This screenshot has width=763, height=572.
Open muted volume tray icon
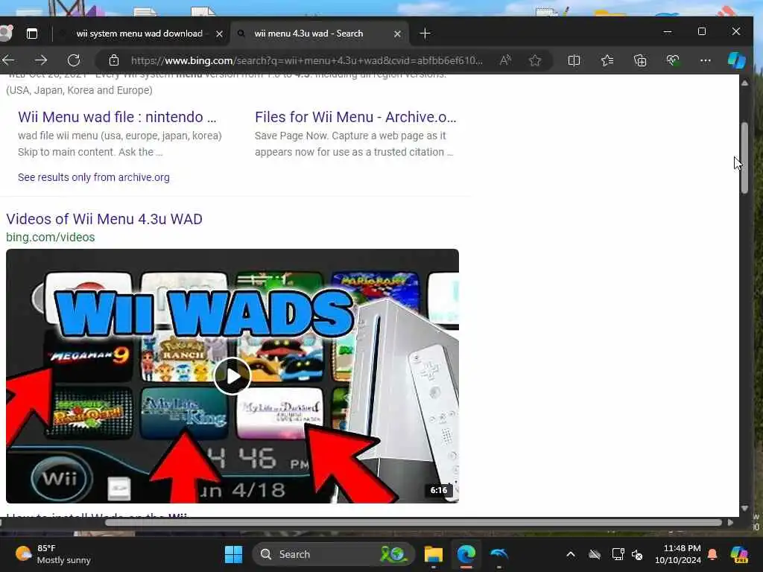click(x=637, y=554)
